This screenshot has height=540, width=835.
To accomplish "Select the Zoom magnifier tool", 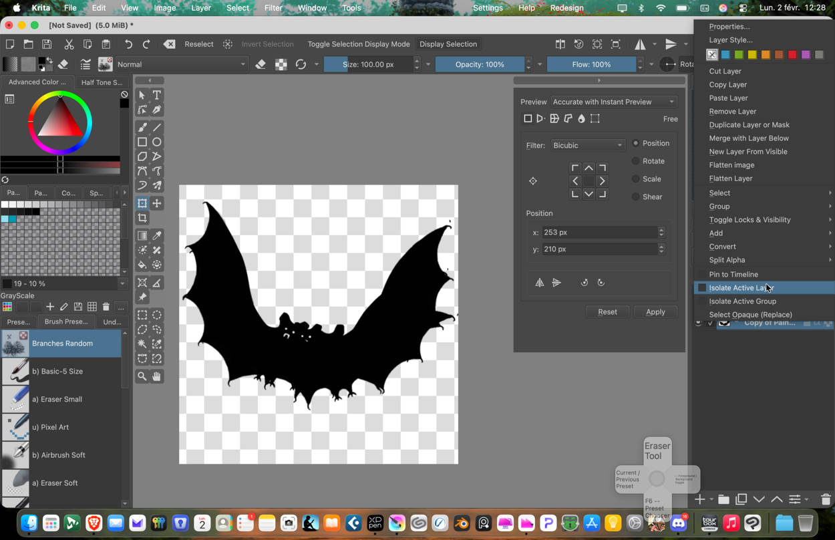I will click(142, 376).
